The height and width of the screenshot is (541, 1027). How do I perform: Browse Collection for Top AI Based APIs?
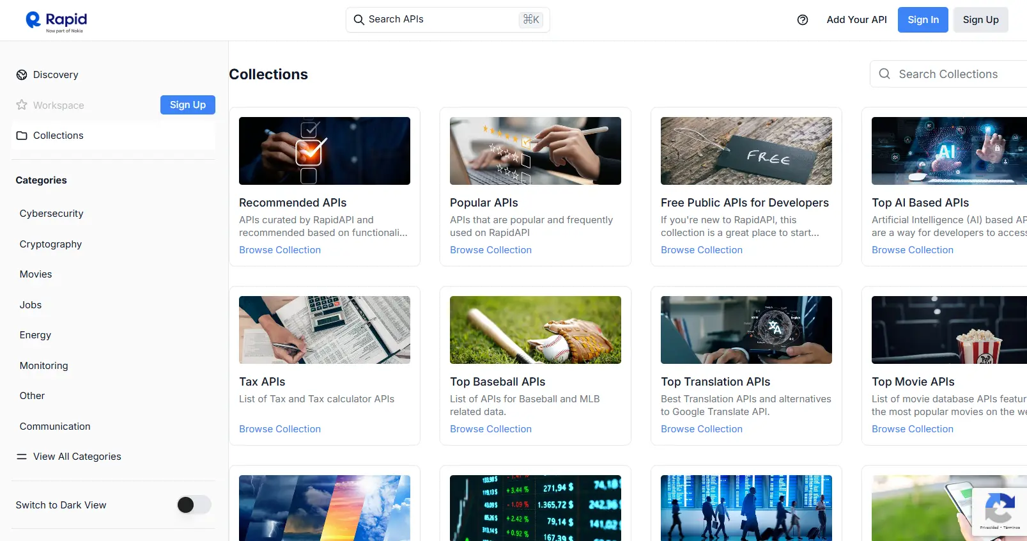point(913,250)
